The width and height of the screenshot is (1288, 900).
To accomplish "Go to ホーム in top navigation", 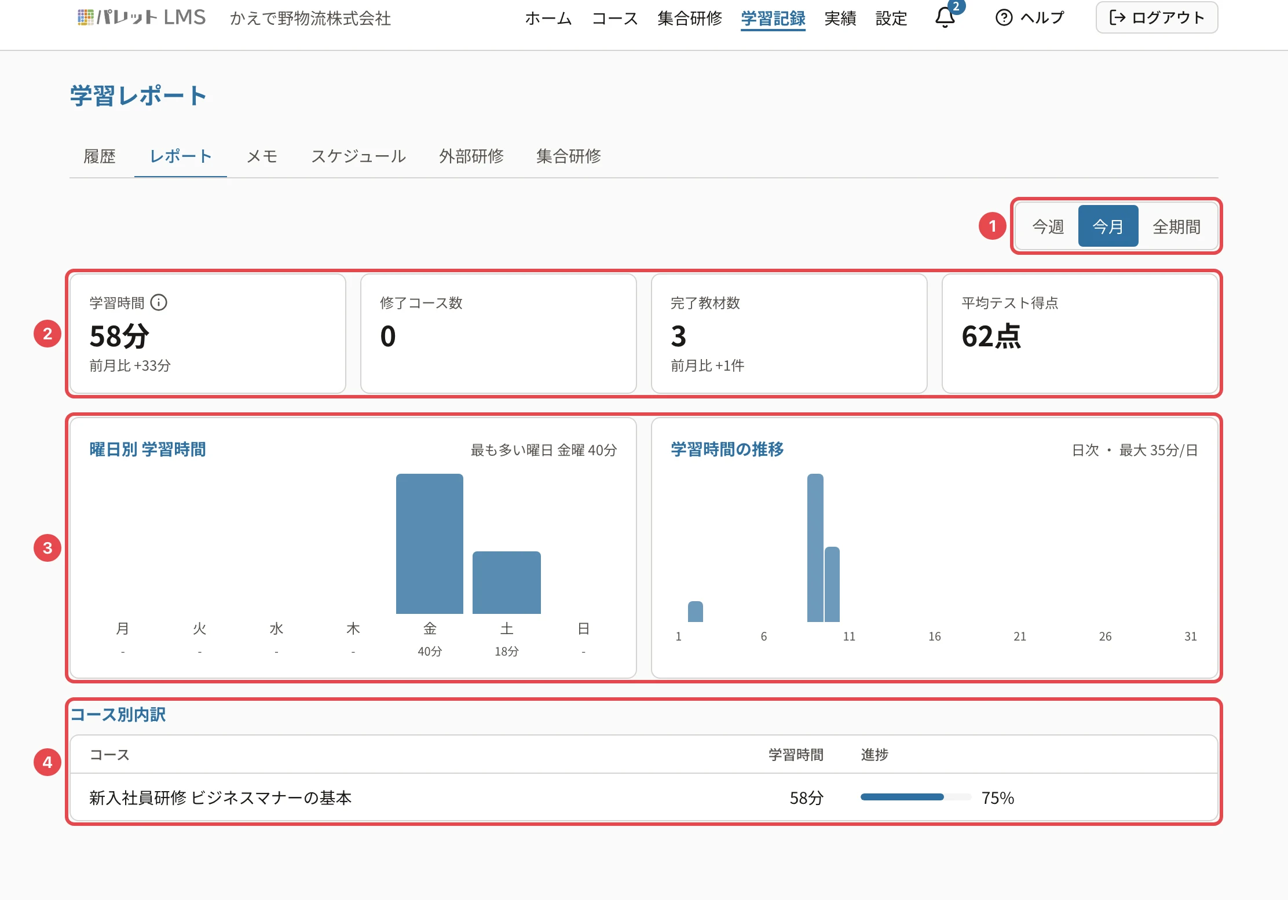I will click(x=548, y=19).
